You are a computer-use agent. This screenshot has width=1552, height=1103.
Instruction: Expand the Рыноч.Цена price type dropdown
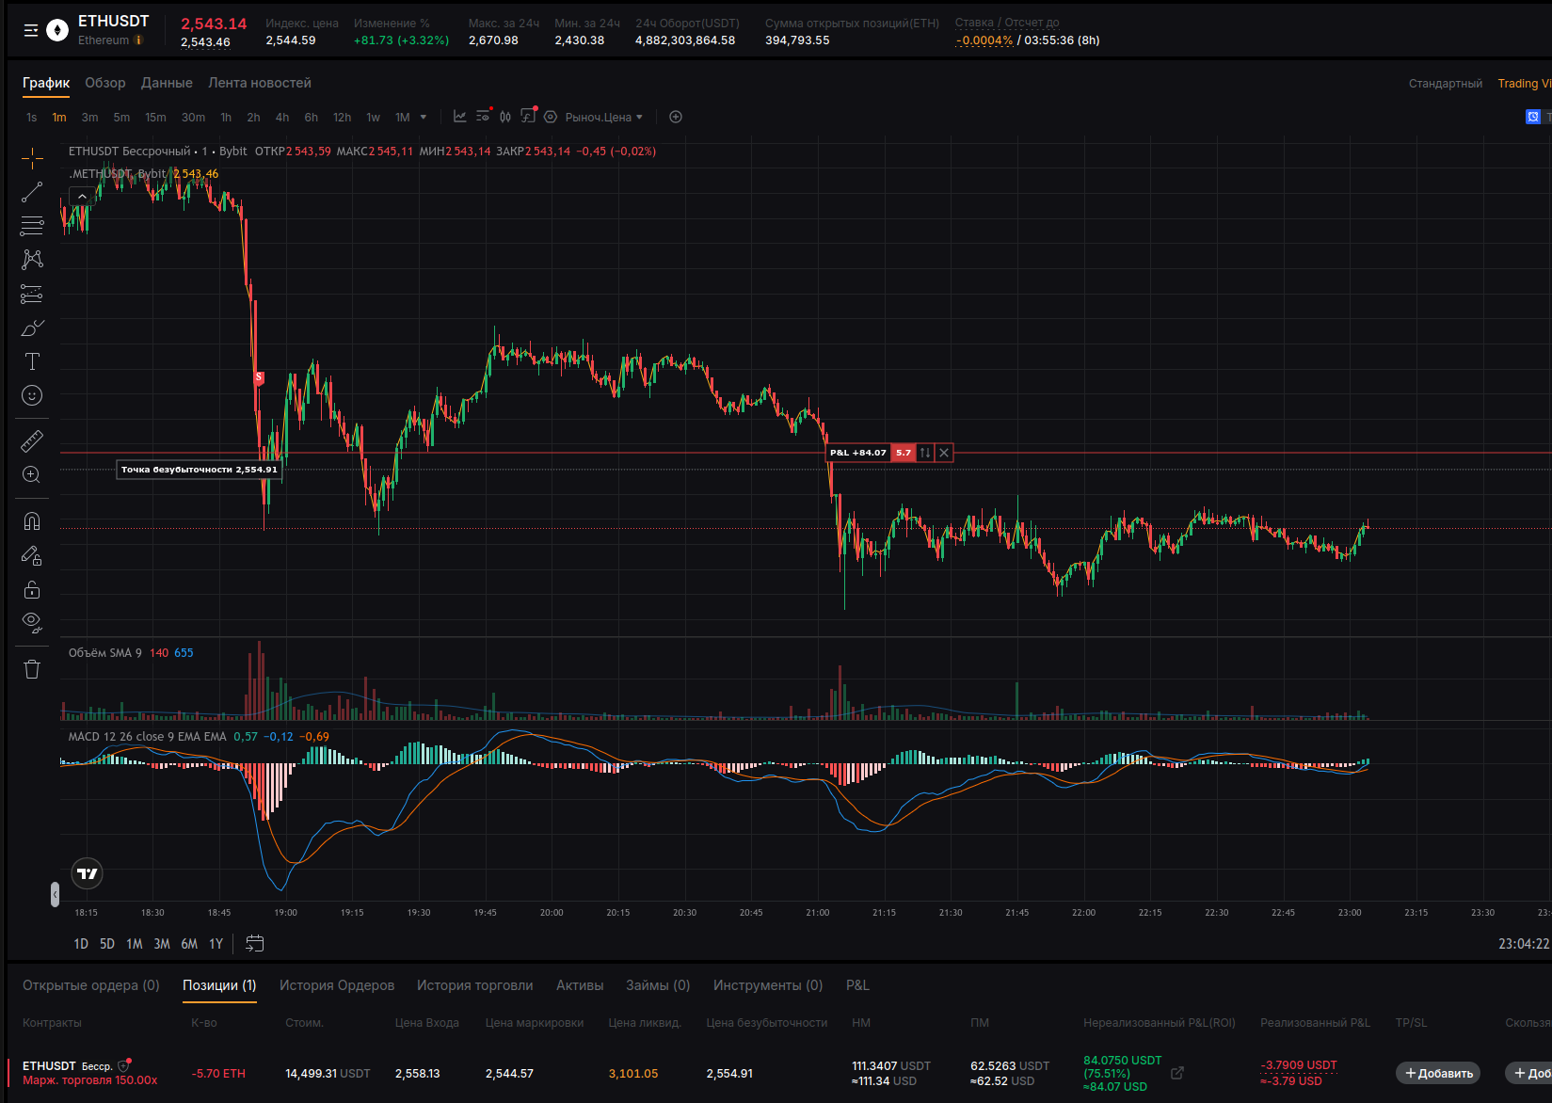coord(604,117)
